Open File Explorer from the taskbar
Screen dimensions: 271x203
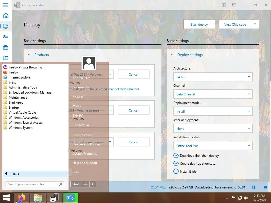[38, 198]
